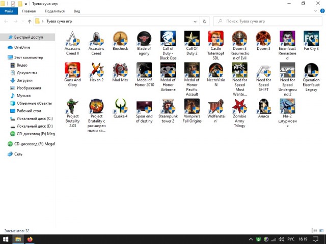This screenshot has height=244, width=326.
Task: Switch to large icons view layout
Action: pos(321,230)
